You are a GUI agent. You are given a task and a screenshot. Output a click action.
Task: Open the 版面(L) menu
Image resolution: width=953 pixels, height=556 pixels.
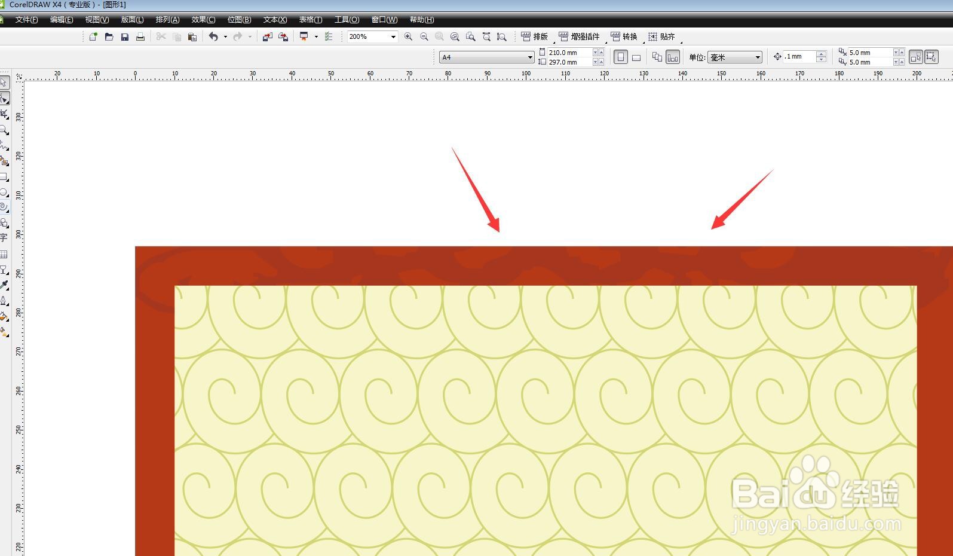coord(132,20)
